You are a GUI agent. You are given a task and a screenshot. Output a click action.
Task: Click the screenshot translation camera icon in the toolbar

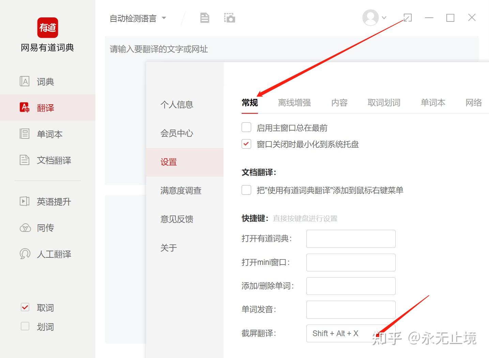229,17
